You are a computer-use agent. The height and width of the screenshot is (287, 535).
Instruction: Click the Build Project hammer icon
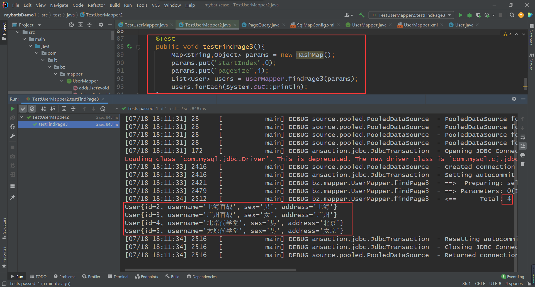point(362,15)
